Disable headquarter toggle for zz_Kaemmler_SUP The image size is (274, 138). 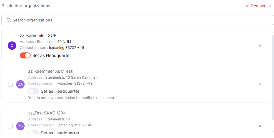point(25,55)
